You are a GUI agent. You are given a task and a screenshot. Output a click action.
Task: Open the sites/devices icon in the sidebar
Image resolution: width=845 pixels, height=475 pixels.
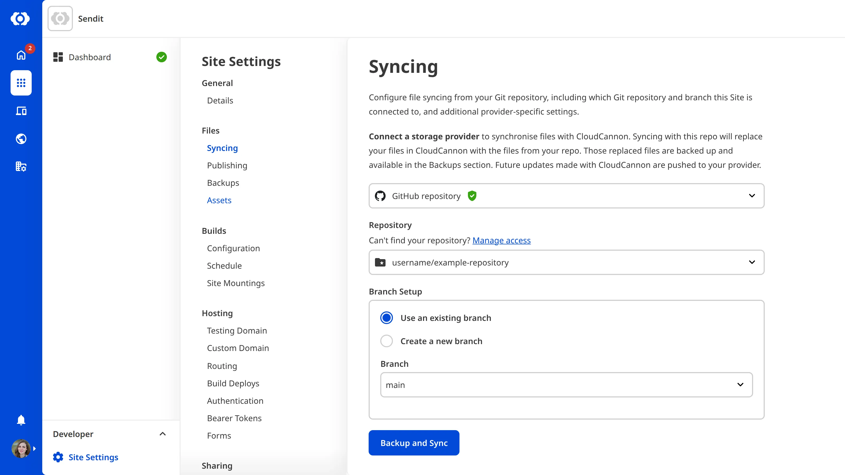coord(21,111)
